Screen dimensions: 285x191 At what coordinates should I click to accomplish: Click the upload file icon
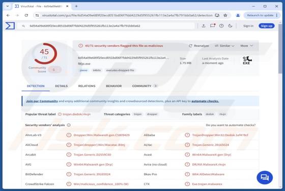coord(204,26)
